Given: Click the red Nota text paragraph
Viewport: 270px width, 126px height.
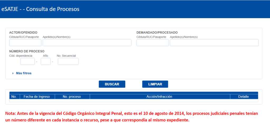Looking at the screenshot, I should [132, 117].
